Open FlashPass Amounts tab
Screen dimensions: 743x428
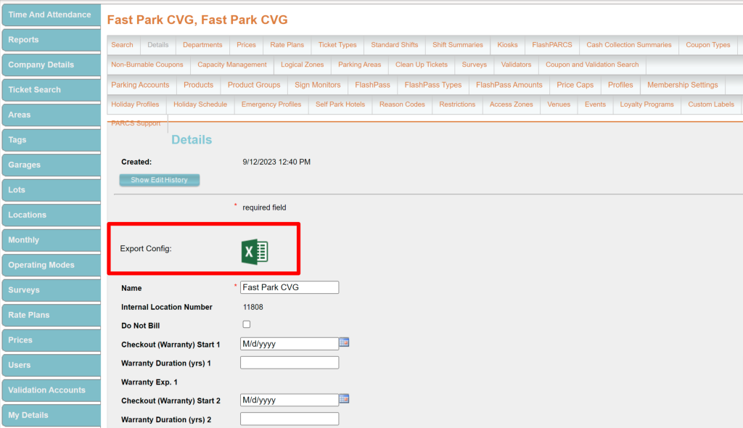509,86
